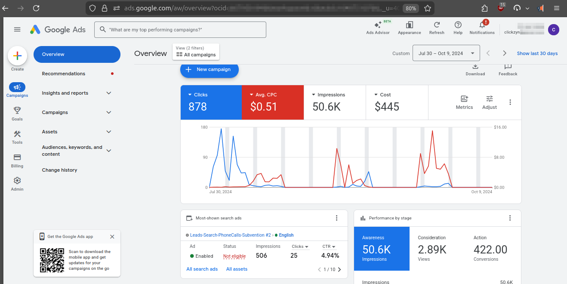
Task: Expand the Assets sidebar section
Action: 49,132
